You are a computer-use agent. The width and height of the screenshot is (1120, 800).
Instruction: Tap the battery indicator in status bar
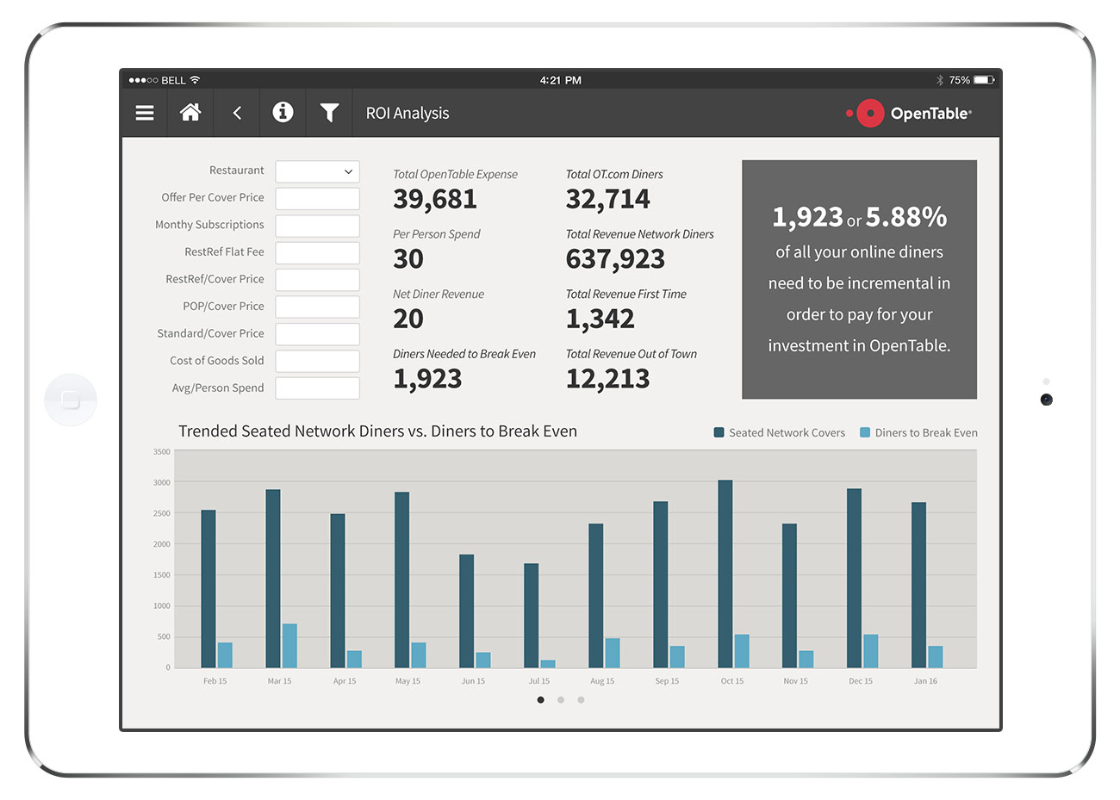(985, 80)
